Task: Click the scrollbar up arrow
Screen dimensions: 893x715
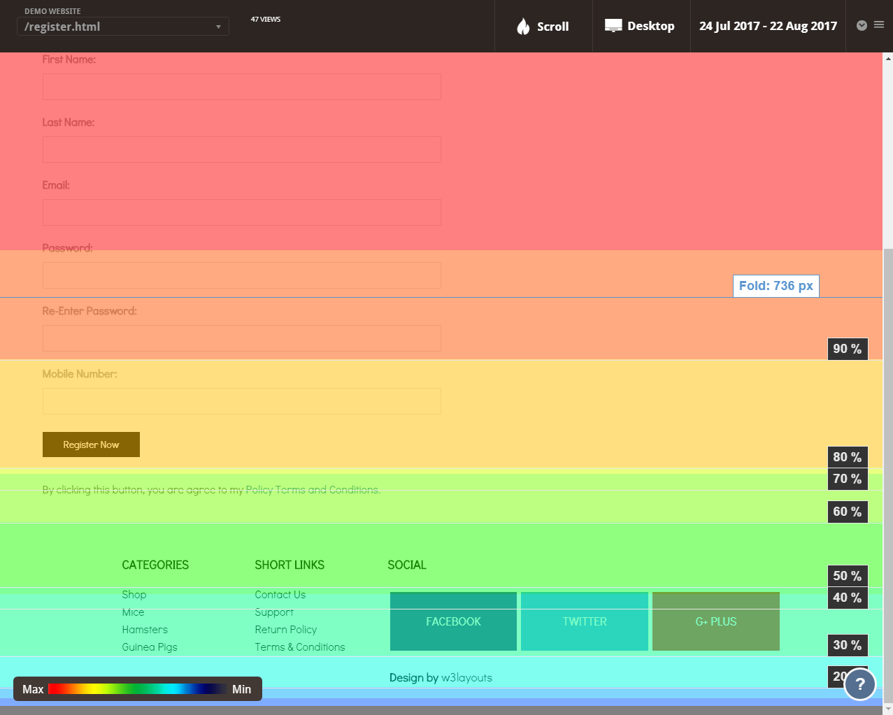Action: [888, 58]
